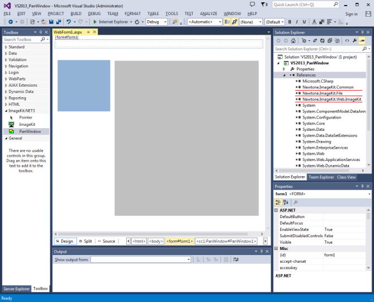This screenshot has height=302, width=374.
Task: Open Properties via the wrench icon in Solution Explorer
Action: tap(354, 41)
